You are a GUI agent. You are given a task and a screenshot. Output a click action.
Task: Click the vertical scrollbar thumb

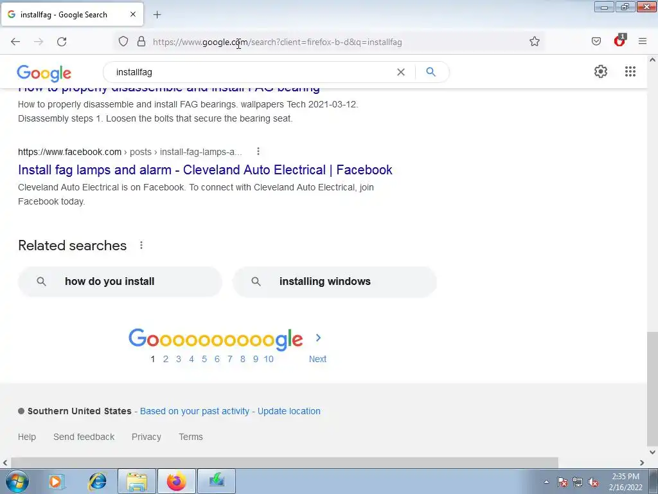pyautogui.click(x=652, y=389)
